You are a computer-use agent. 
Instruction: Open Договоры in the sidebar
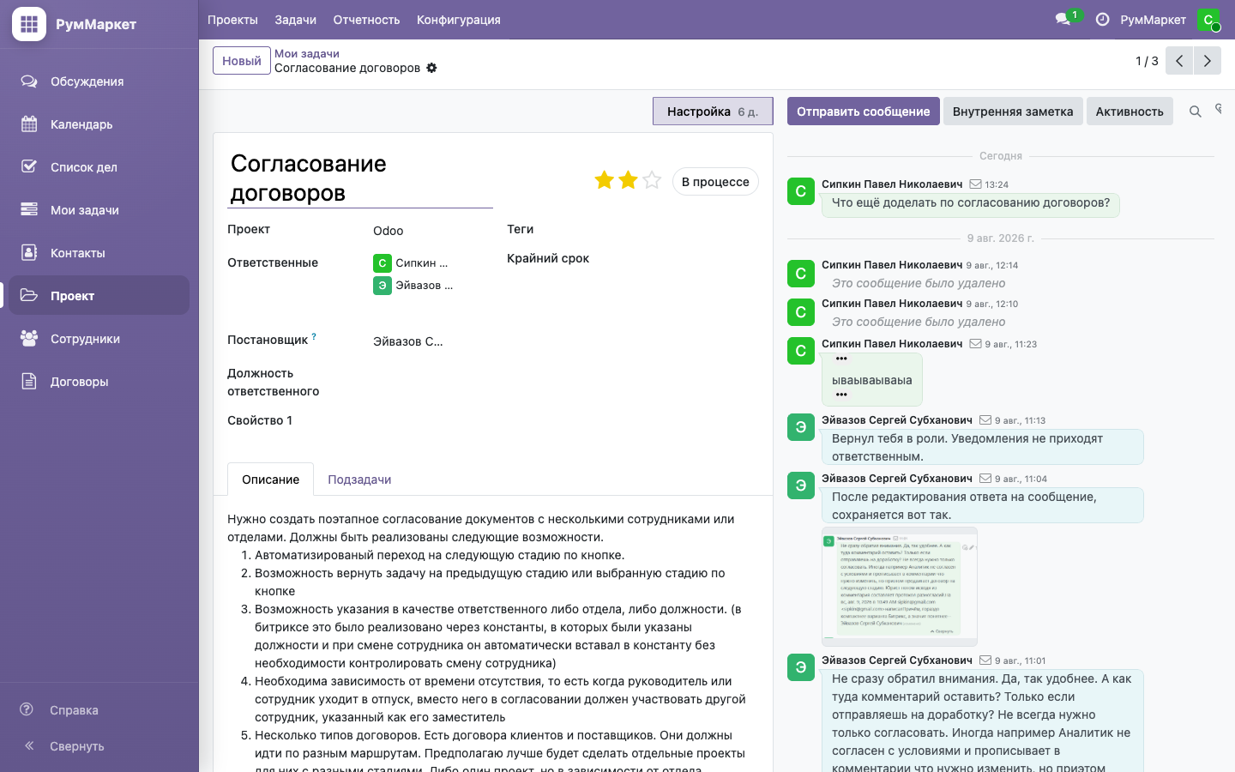click(x=99, y=382)
